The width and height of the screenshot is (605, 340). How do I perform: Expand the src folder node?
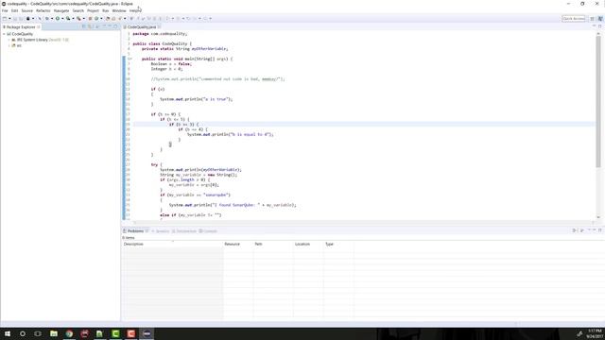pos(9,45)
